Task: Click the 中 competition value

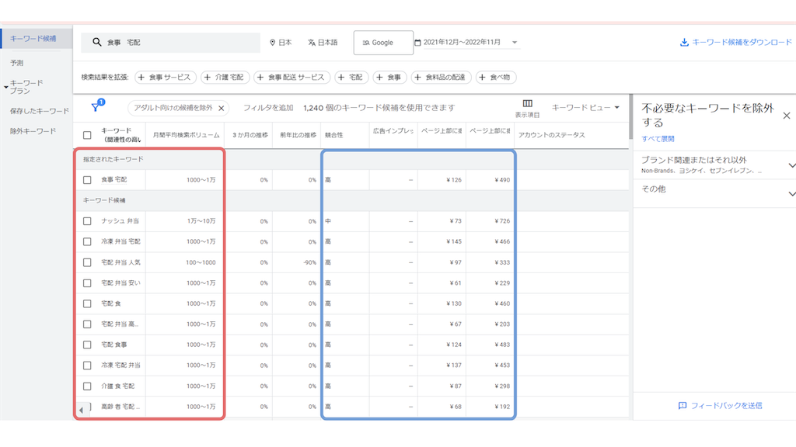Action: (x=328, y=221)
